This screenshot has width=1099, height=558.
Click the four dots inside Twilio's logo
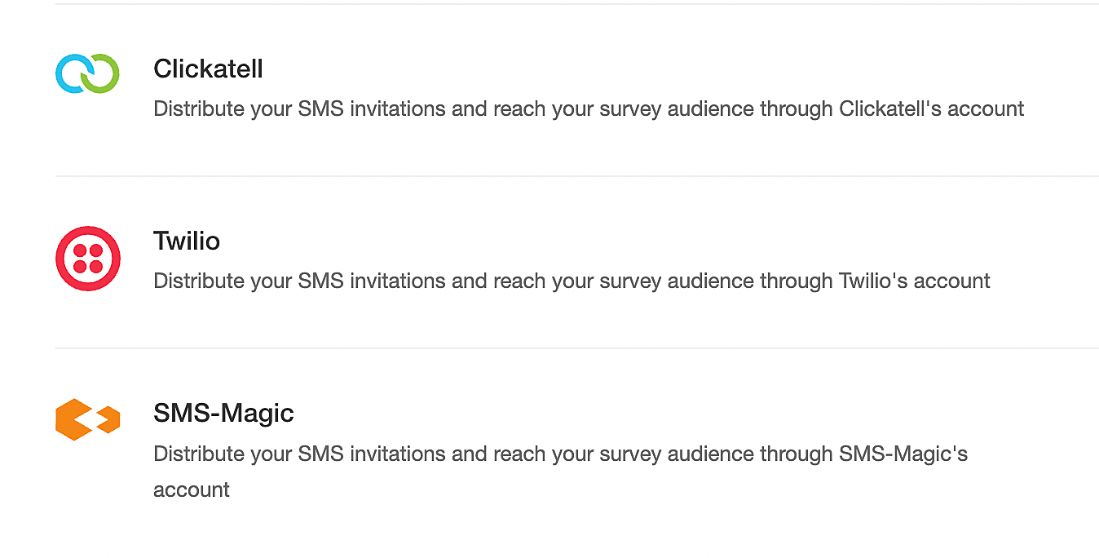[x=88, y=259]
